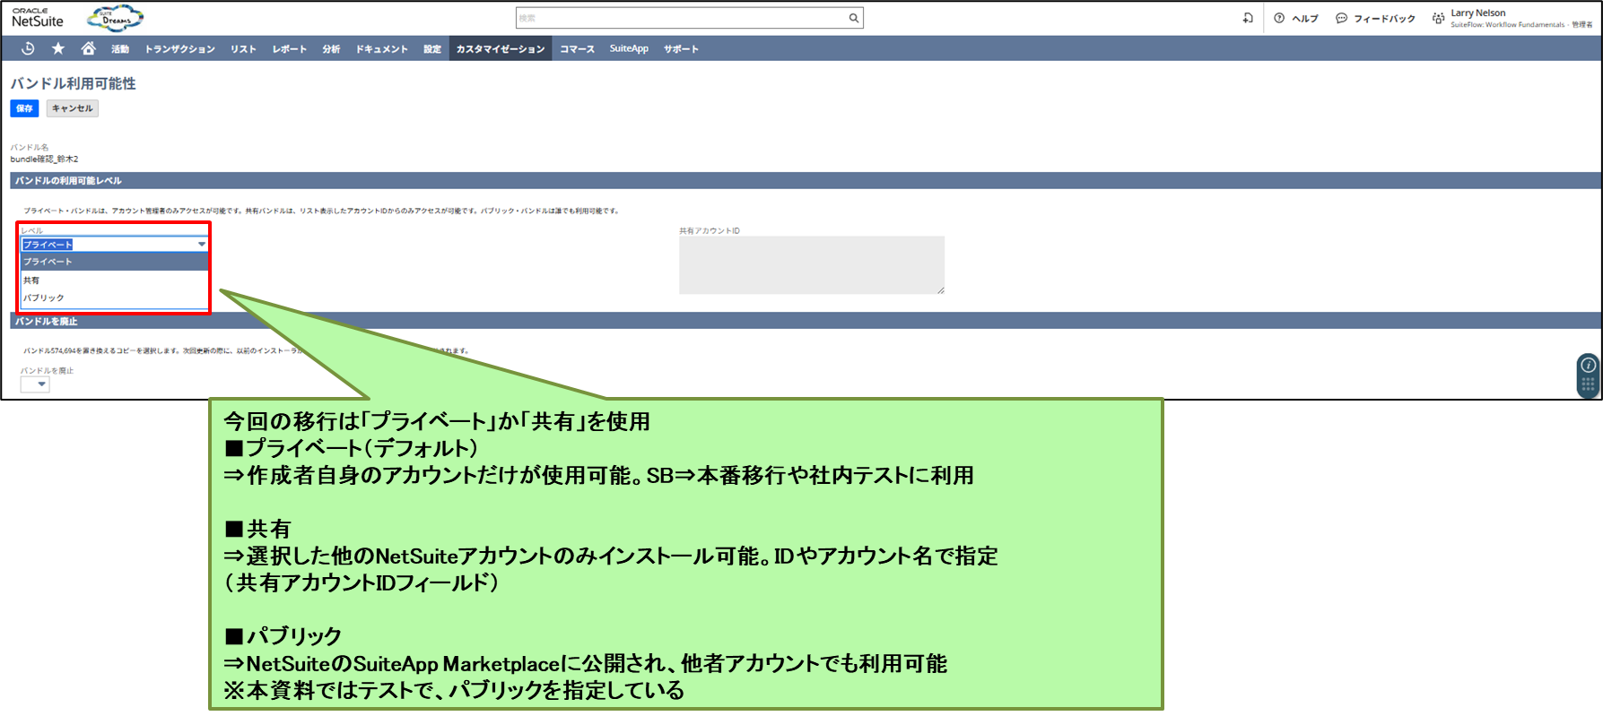Open the 設定 menu
This screenshot has height=716, width=1603.
click(432, 49)
